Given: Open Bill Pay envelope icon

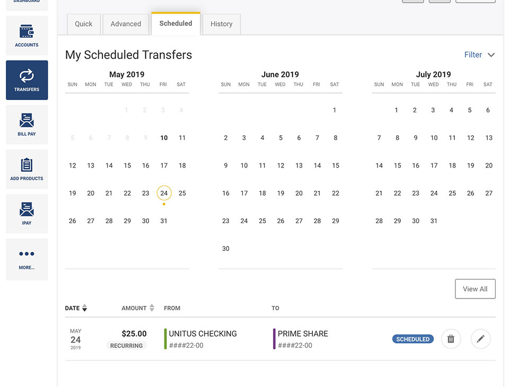Looking at the screenshot, I should coord(27,120).
